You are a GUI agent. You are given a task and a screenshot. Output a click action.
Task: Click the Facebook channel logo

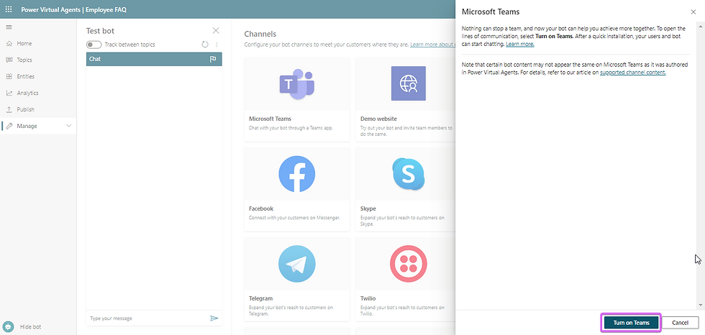tap(296, 174)
